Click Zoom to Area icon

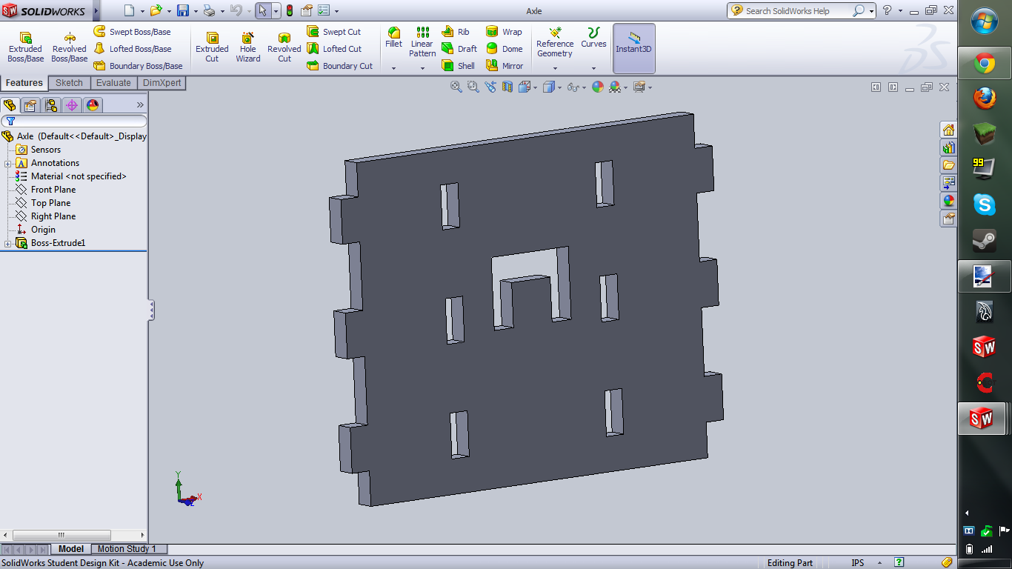473,87
